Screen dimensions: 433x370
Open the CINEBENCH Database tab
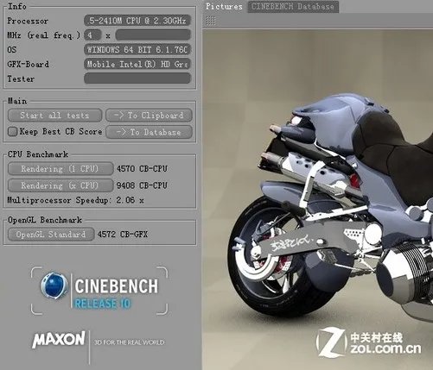[x=293, y=7]
